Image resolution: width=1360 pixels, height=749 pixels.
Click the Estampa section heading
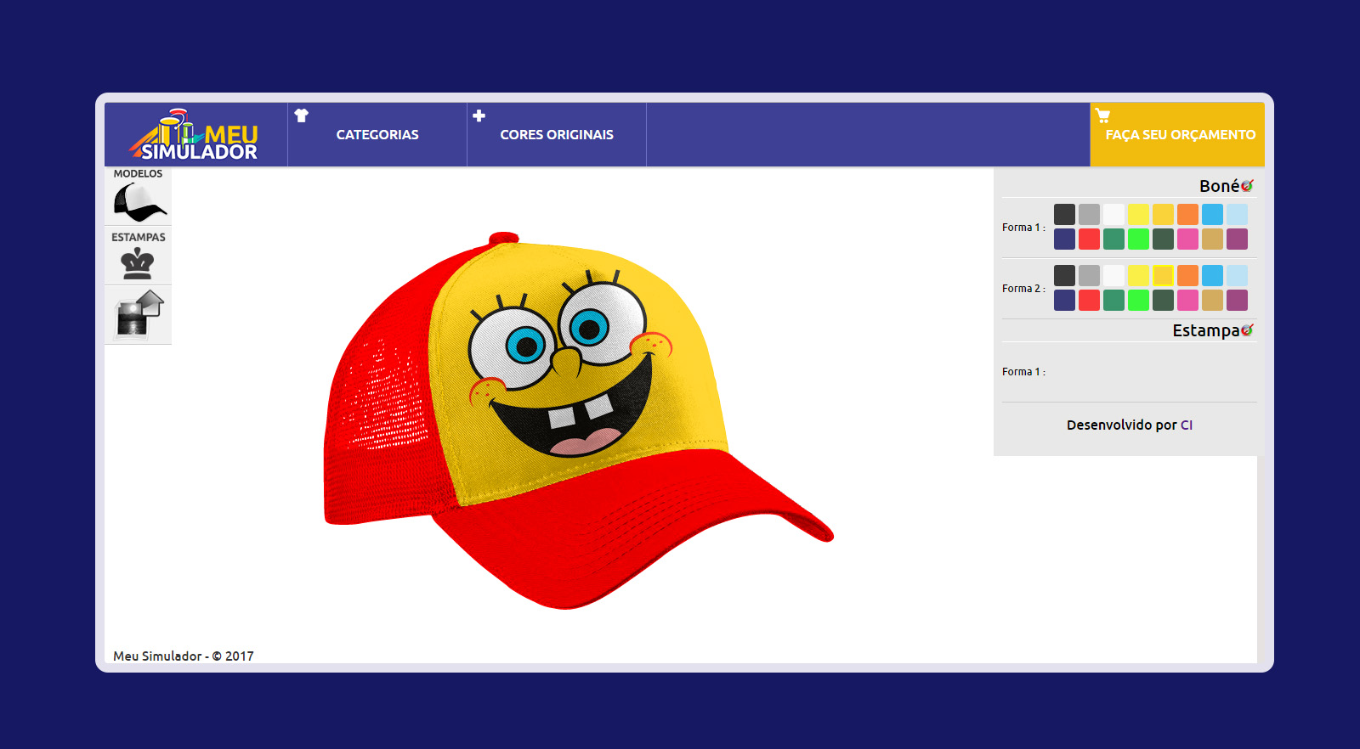click(x=1205, y=330)
